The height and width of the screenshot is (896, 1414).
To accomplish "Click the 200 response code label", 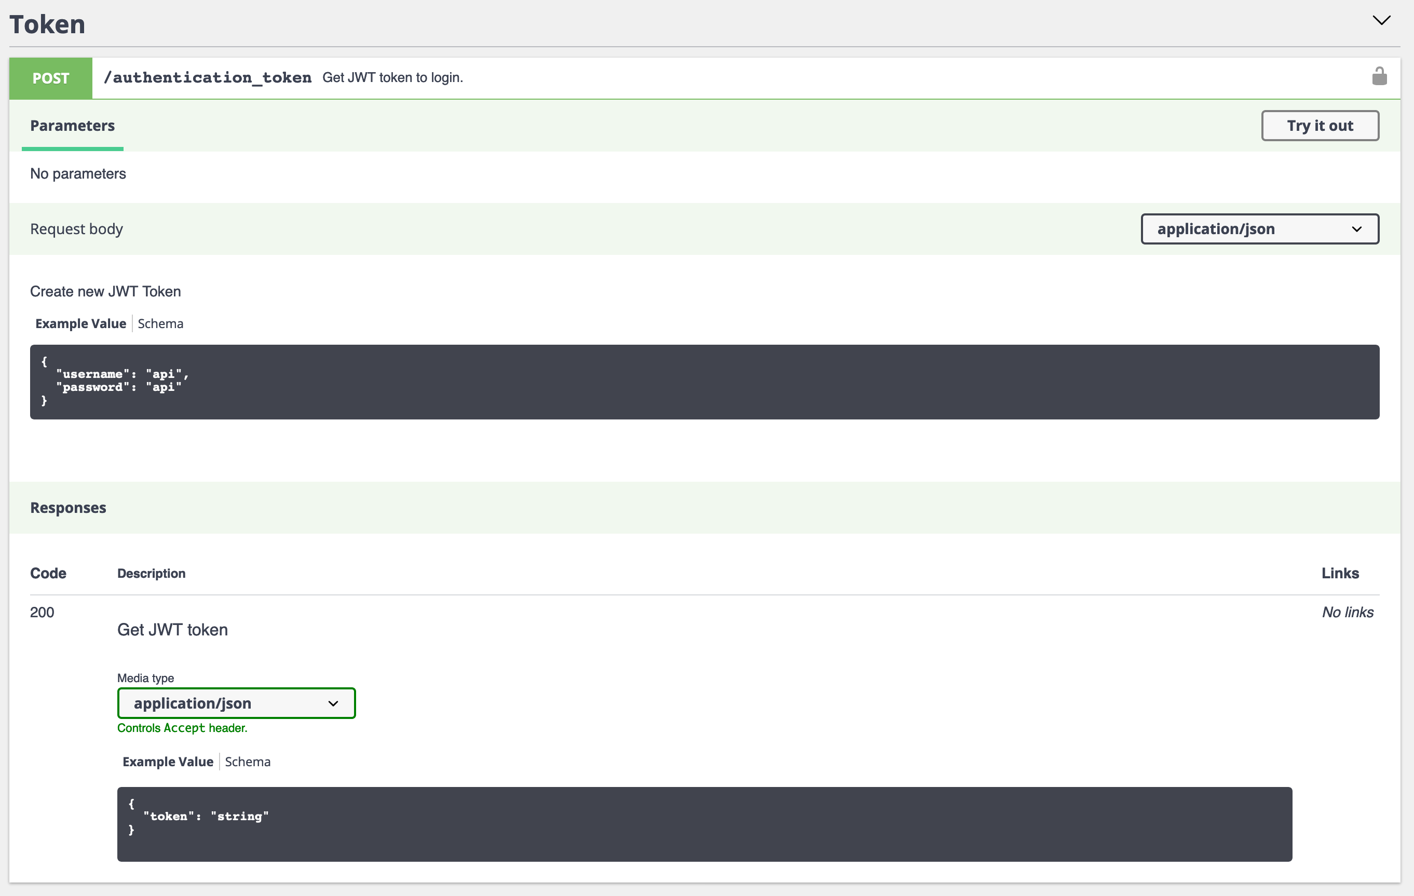I will pyautogui.click(x=41, y=610).
